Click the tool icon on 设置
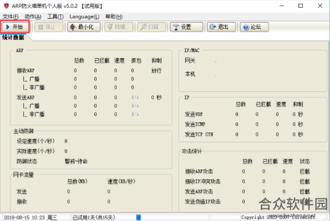The width and height of the screenshot is (330, 221). (x=176, y=27)
